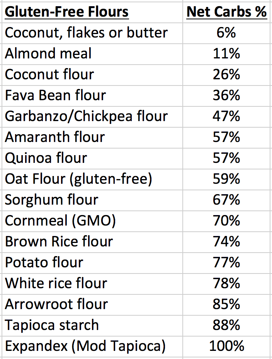
Task: Click the Brown Rice flour cell
Action: 92,242
